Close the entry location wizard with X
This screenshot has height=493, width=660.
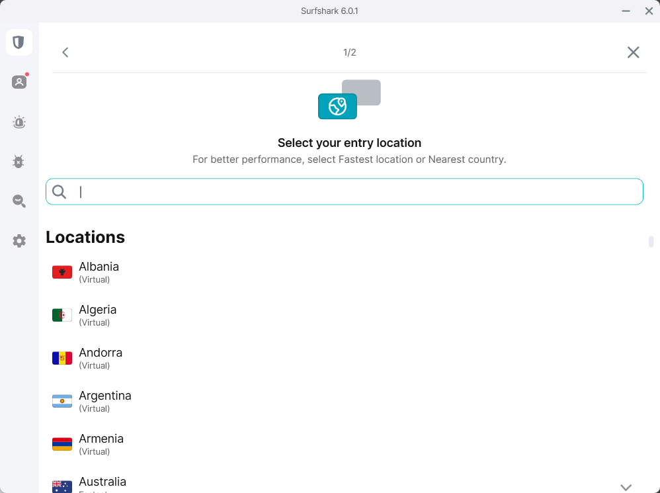pos(633,52)
